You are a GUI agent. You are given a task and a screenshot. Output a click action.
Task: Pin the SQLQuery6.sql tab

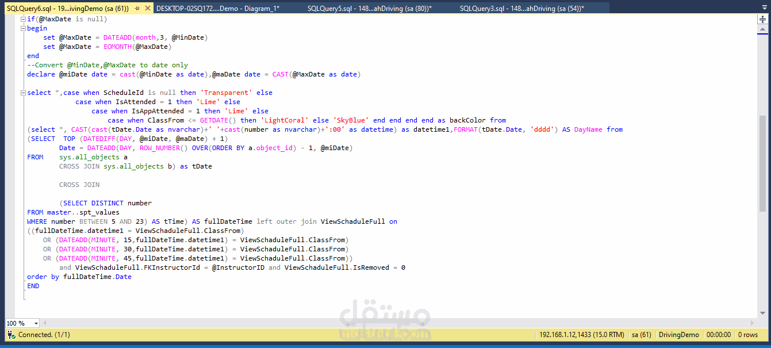(136, 9)
